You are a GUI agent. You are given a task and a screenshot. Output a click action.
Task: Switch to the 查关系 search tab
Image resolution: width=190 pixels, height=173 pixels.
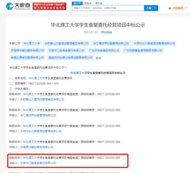[x=99, y=3]
